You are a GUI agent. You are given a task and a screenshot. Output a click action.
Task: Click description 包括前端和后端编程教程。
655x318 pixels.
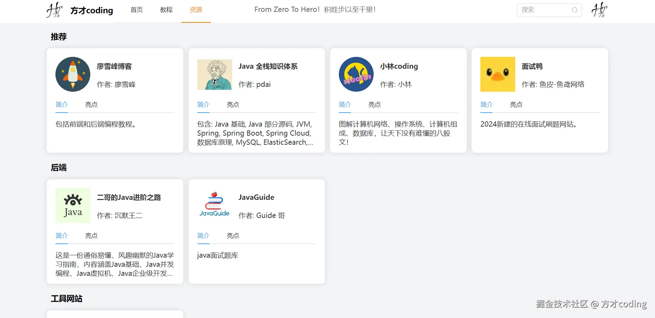[x=96, y=124]
